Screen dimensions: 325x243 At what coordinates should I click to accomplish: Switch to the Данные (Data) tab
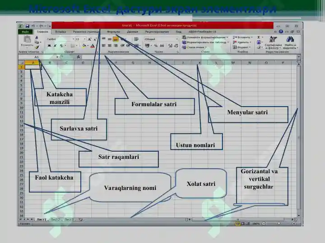tap(132, 32)
